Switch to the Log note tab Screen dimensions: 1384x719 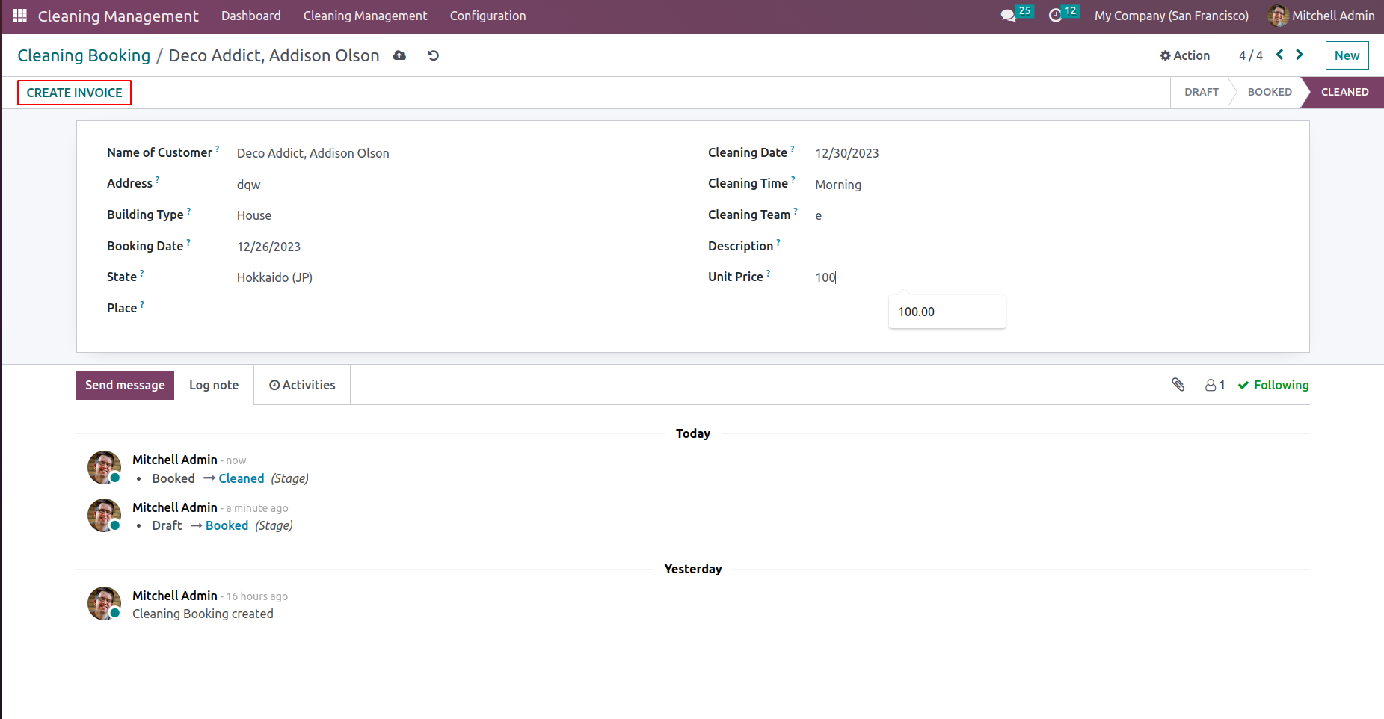coord(214,385)
